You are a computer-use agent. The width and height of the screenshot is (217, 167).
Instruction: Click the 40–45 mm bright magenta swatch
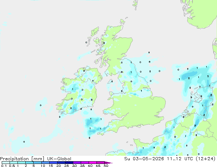pos(93,163)
